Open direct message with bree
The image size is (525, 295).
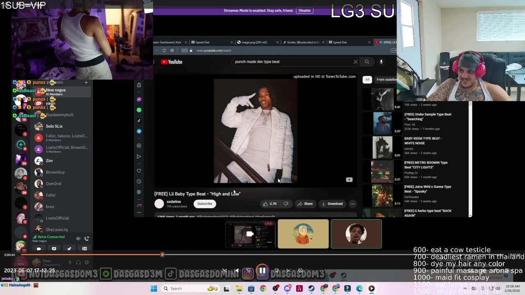pyautogui.click(x=62, y=206)
